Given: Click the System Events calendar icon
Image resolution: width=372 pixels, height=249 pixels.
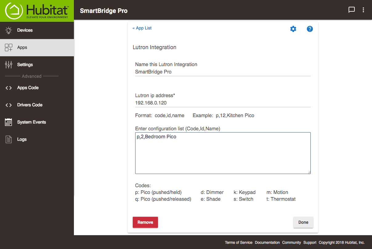Looking at the screenshot, I should coord(9,122).
